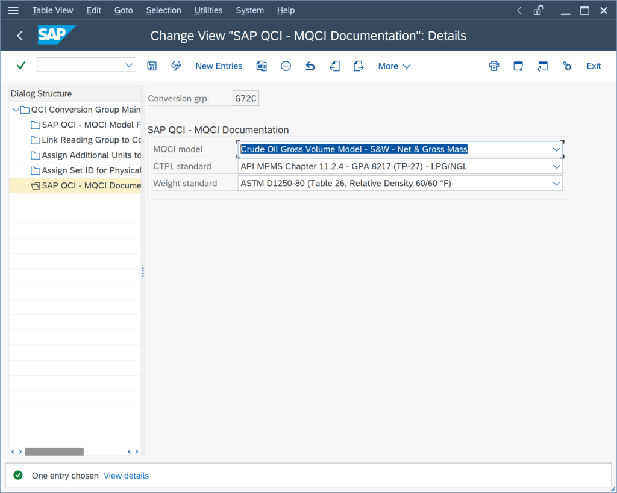The image size is (617, 493).
Task: Click the "CTPL standard" field label
Action: tap(182, 166)
